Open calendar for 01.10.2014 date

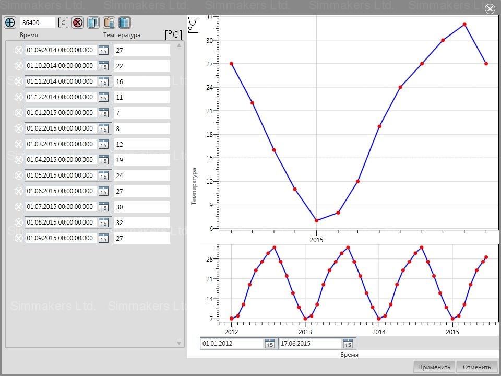click(103, 66)
